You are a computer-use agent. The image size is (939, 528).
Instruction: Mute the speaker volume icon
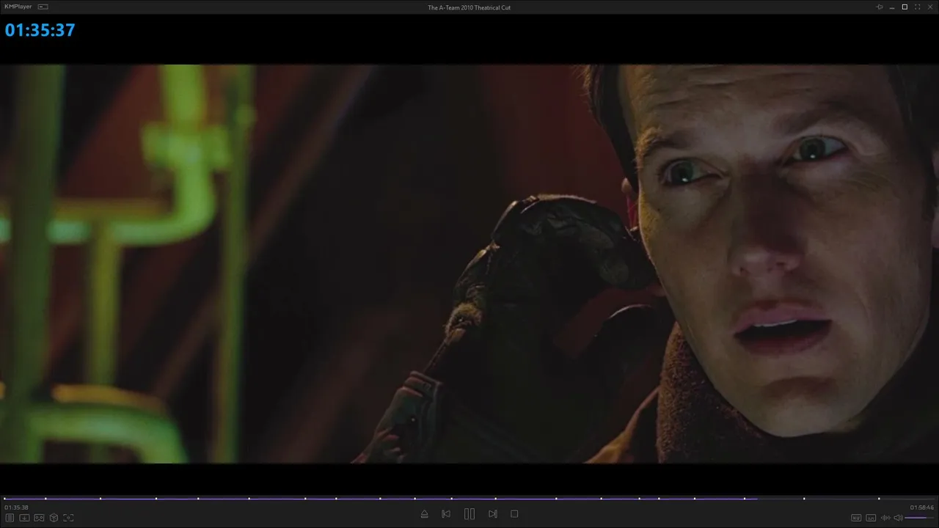click(898, 518)
